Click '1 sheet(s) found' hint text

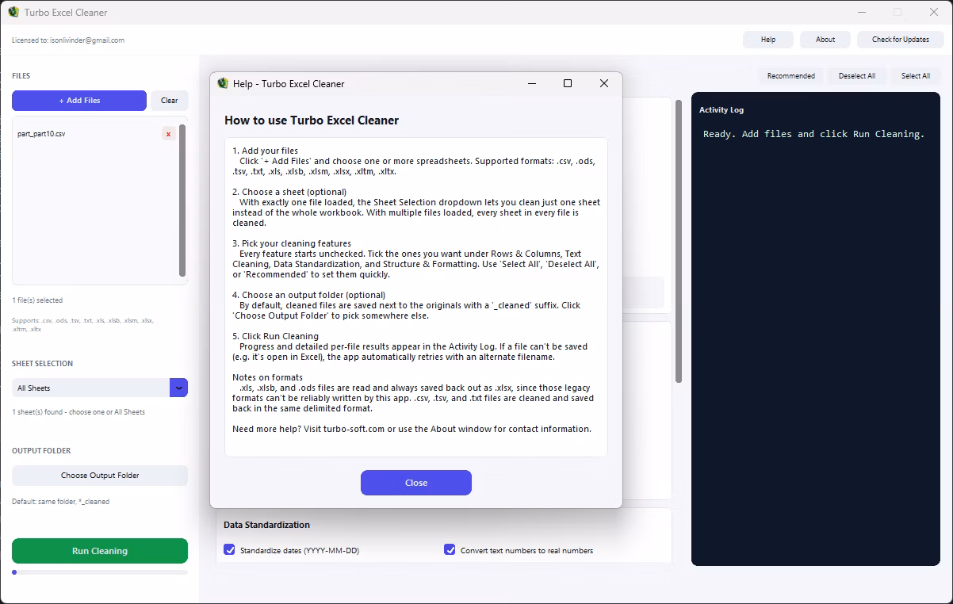pos(78,412)
